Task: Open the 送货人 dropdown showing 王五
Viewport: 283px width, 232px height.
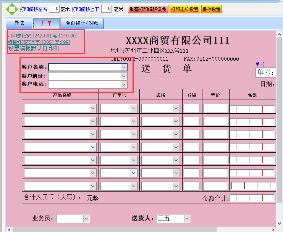Action: tap(187, 219)
